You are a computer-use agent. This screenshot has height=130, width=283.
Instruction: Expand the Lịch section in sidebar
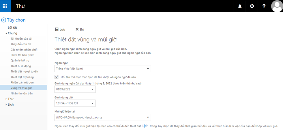click(x=6, y=104)
